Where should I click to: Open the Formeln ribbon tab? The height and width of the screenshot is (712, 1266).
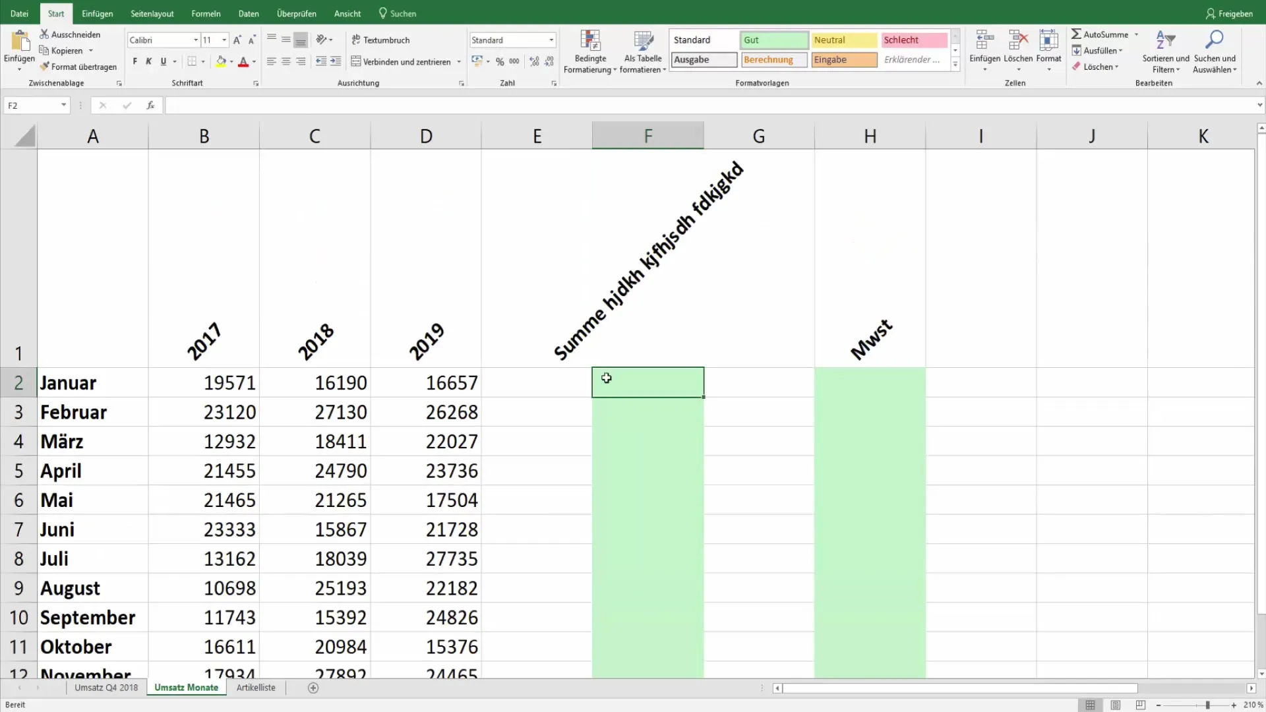[x=206, y=13]
